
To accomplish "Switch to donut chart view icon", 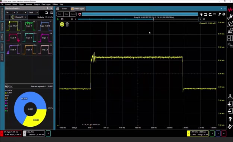I will (7, 86).
